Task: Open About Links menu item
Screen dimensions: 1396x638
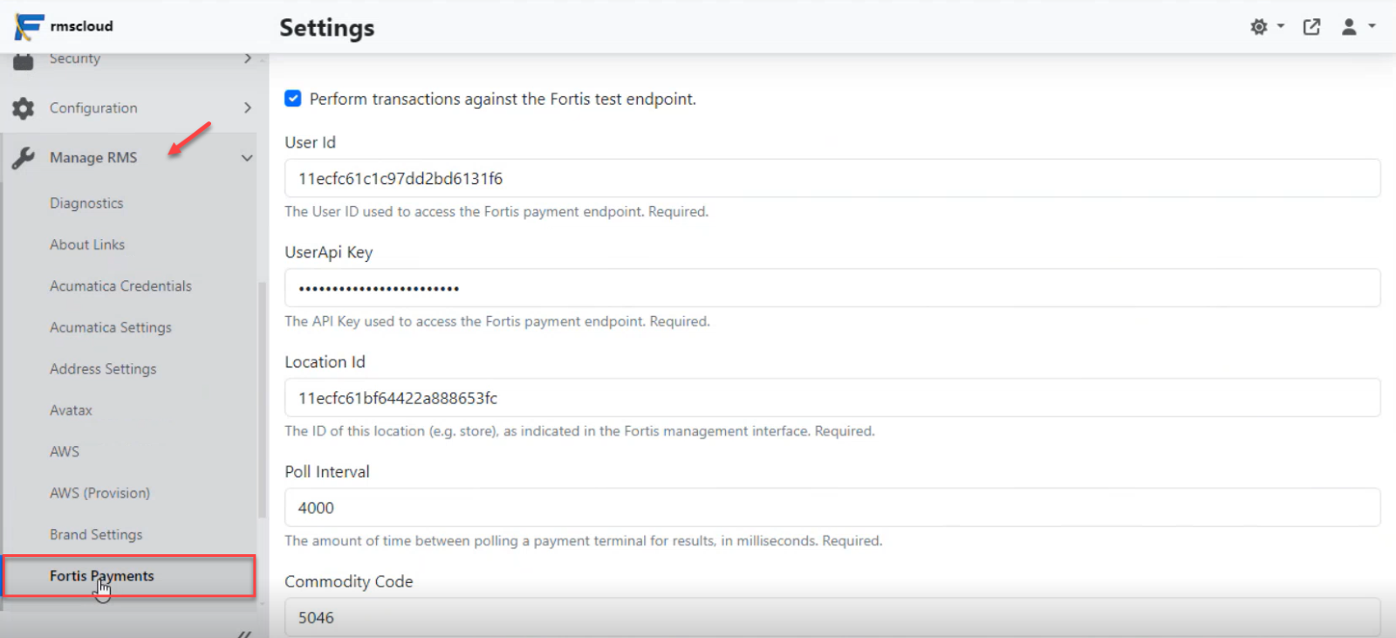Action: (x=87, y=244)
